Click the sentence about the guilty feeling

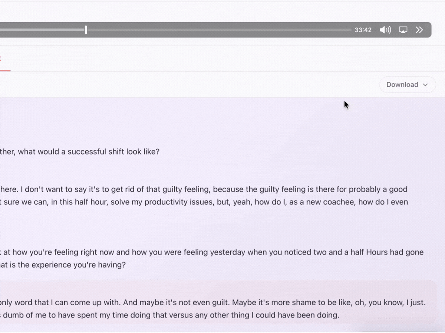pos(204,189)
